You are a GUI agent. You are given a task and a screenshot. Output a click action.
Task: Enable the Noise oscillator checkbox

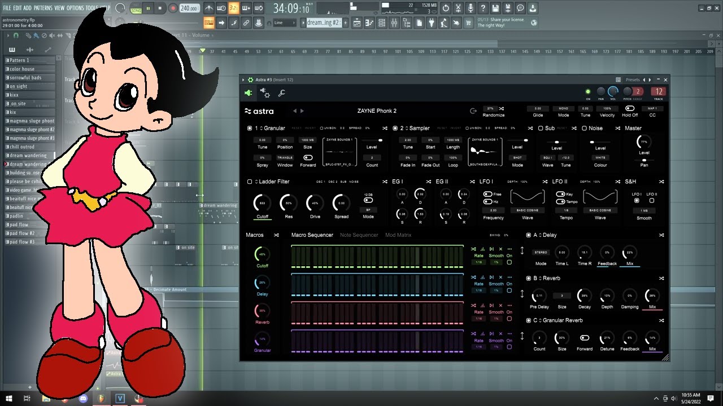point(585,128)
